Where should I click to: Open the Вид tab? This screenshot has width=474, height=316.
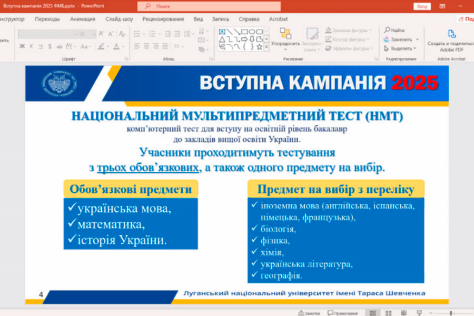199,19
